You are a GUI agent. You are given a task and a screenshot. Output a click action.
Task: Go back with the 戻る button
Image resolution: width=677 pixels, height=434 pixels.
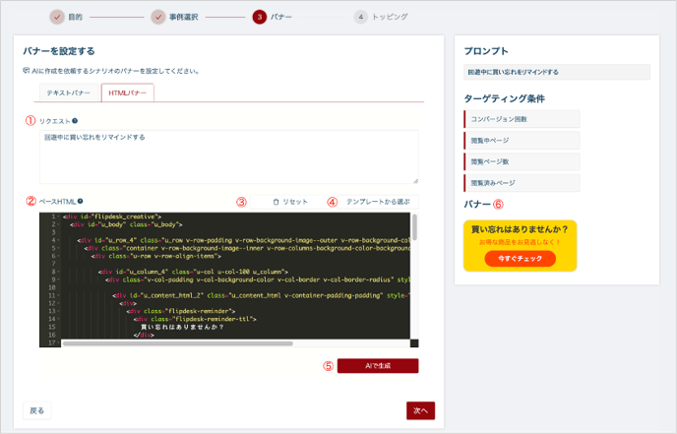click(x=36, y=410)
